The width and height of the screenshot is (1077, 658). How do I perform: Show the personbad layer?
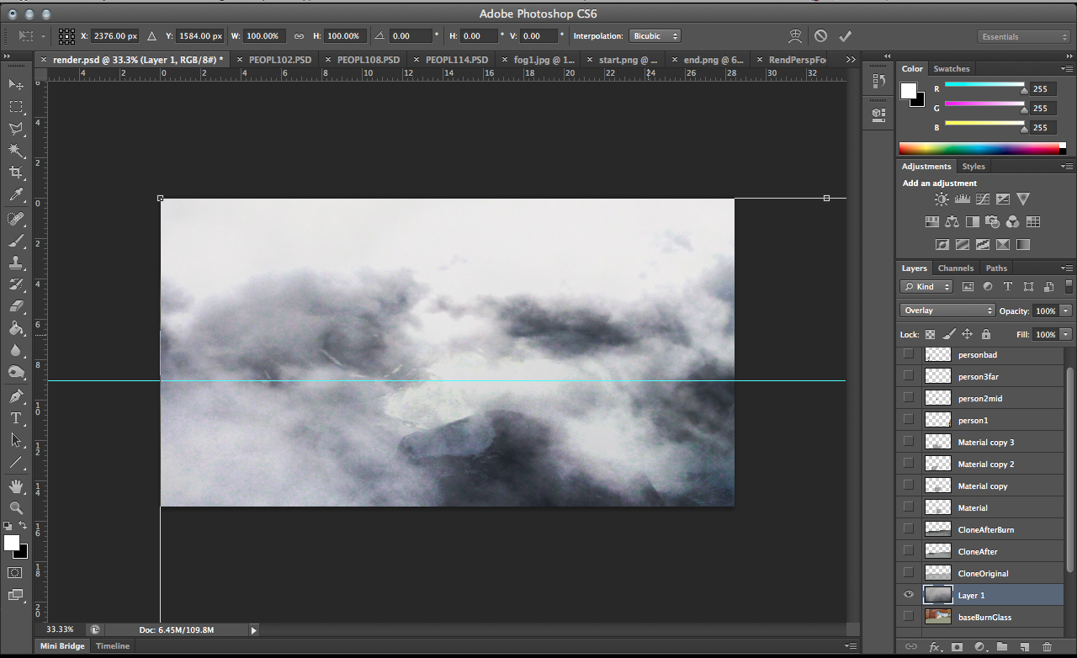click(908, 354)
